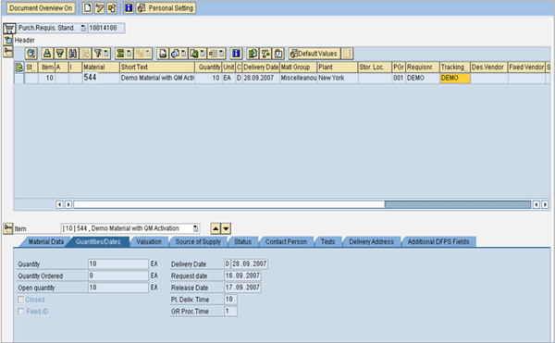555x343 pixels.
Task: Click the Select Layout grid icon
Action: click(213, 54)
